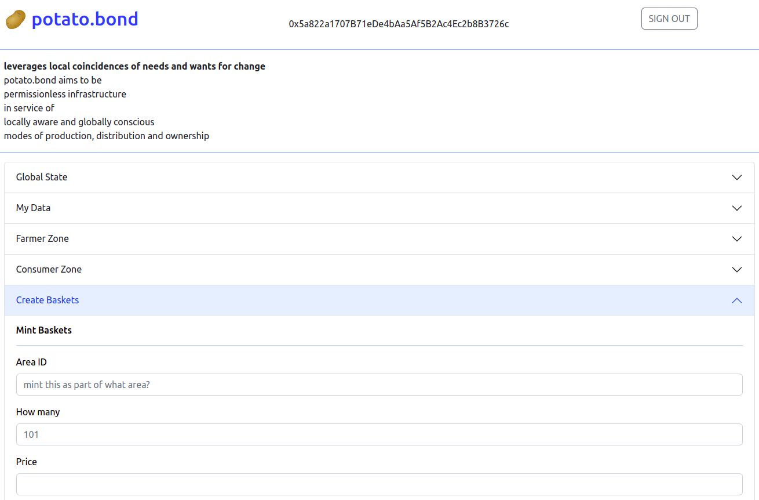Viewport: 759px width, 500px height.
Task: Collapse the Create Baskets section
Action: tap(379, 300)
